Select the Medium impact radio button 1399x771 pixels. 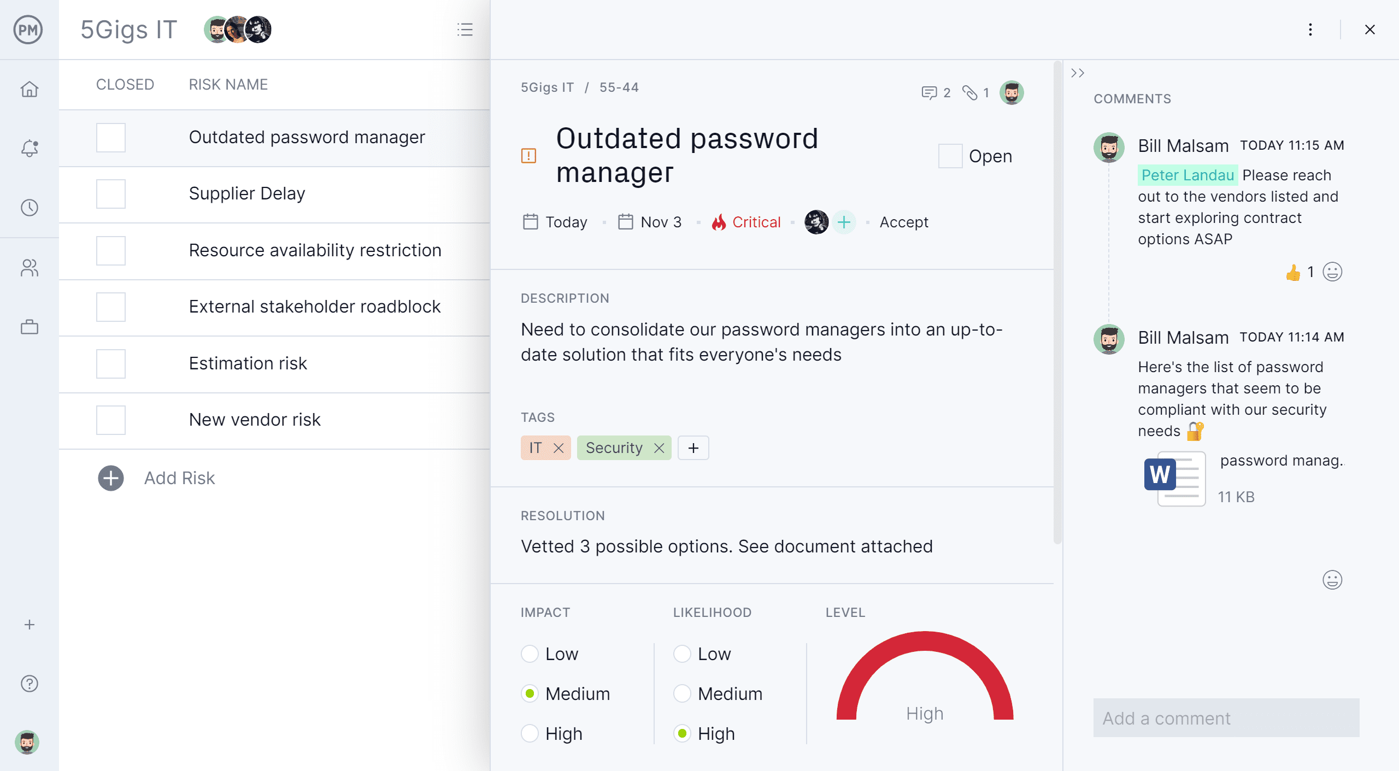(530, 694)
